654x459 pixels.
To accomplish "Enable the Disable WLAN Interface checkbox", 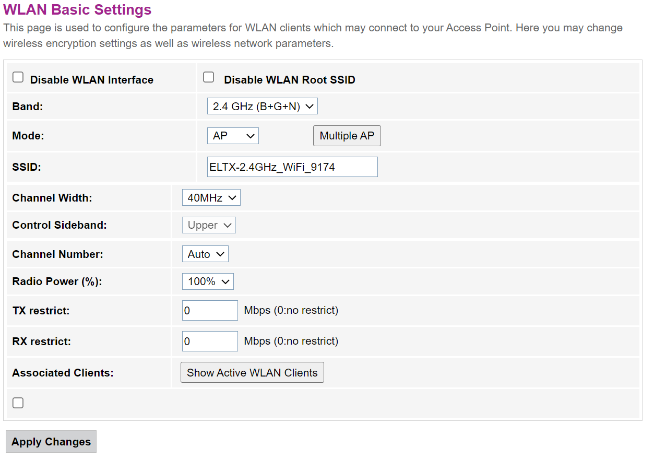I will coord(18,78).
